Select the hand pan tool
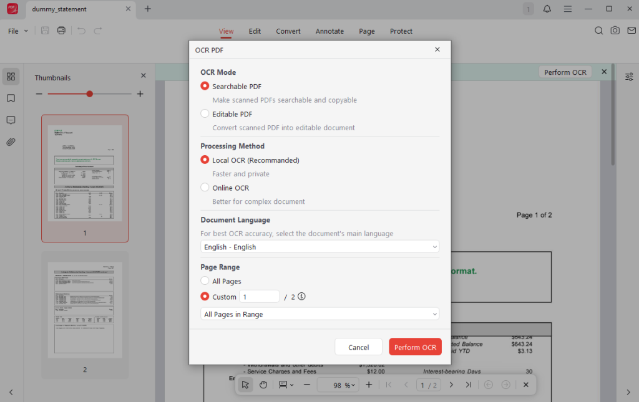Viewport: 639px width, 402px height. click(x=263, y=385)
